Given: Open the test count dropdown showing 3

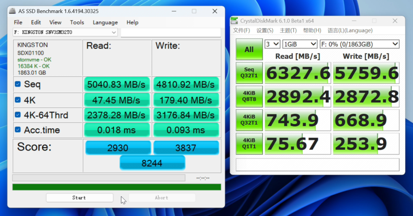Looking at the screenshot, I should [272, 44].
